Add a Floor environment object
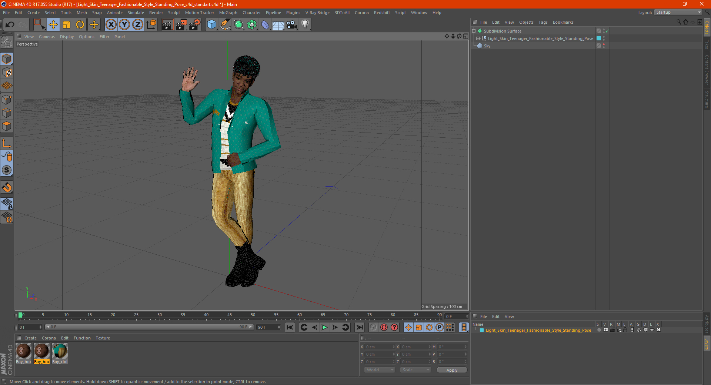The image size is (711, 385). tap(278, 25)
